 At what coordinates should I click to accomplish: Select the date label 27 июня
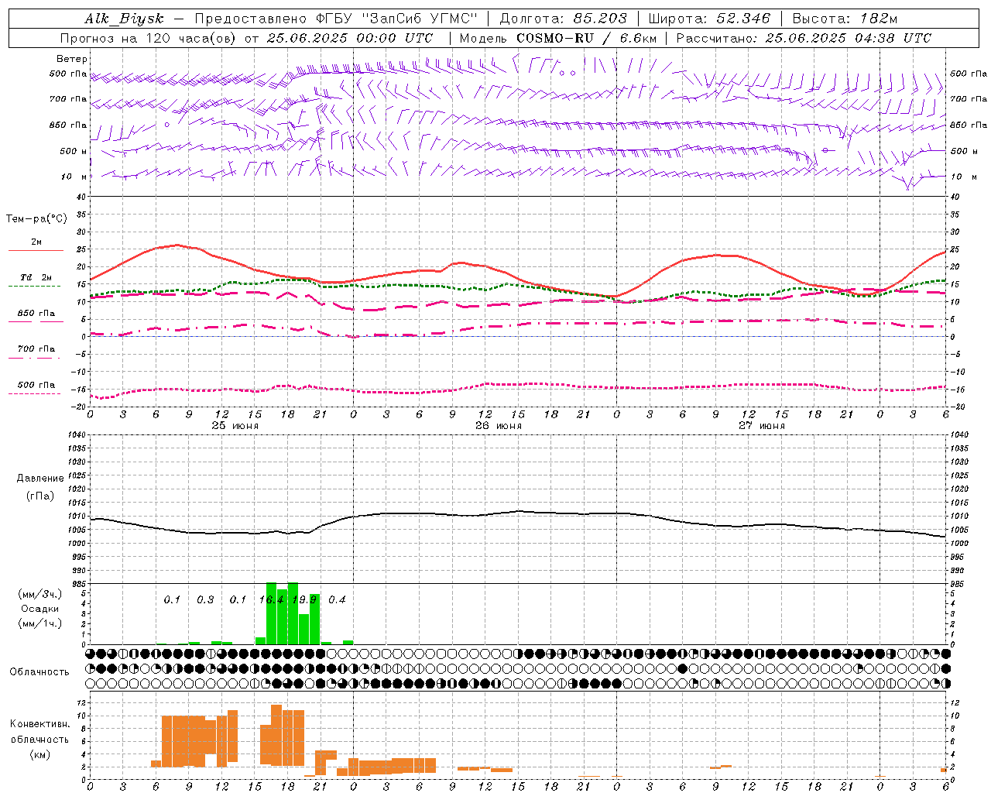[x=762, y=426]
